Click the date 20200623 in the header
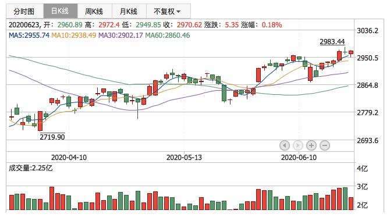 click(x=24, y=25)
